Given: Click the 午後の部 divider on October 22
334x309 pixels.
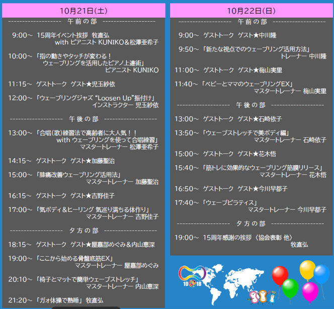Looking at the screenshot, I should pos(251,105).
